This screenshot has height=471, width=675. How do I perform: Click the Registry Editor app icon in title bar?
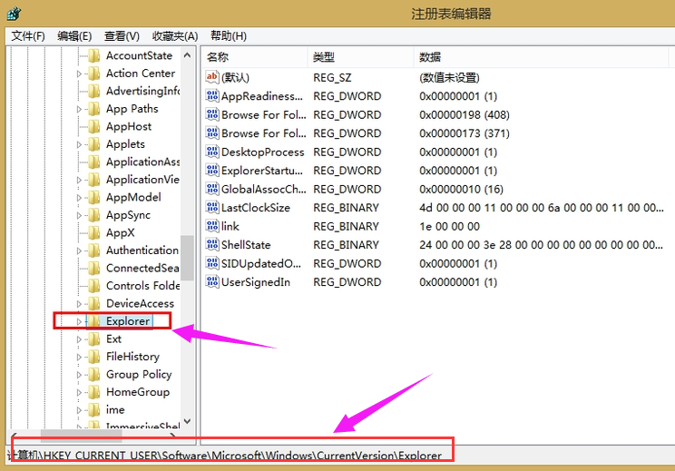pos(16,13)
